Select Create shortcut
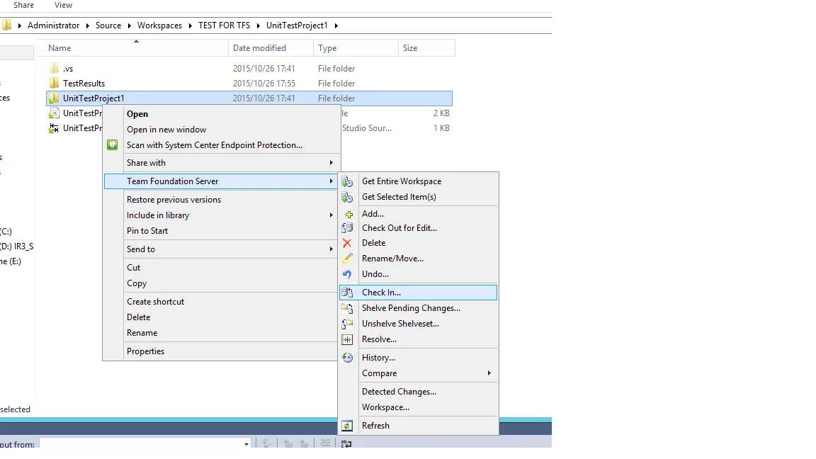The width and height of the screenshot is (816, 459). [156, 302]
